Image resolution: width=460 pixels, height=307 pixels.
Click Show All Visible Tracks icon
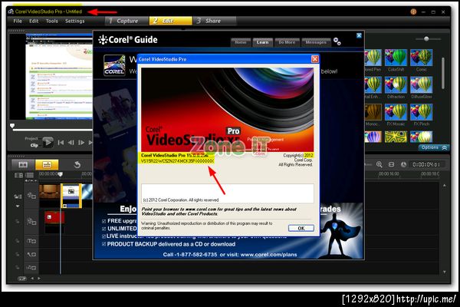(x=18, y=176)
